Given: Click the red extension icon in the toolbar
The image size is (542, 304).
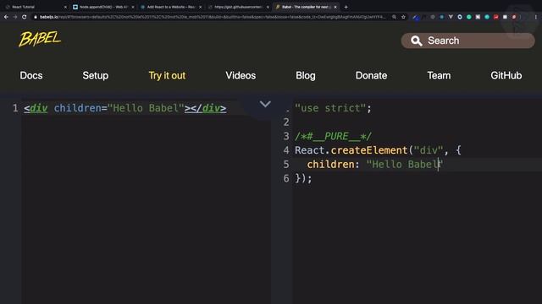Looking at the screenshot, I should tap(496, 17).
